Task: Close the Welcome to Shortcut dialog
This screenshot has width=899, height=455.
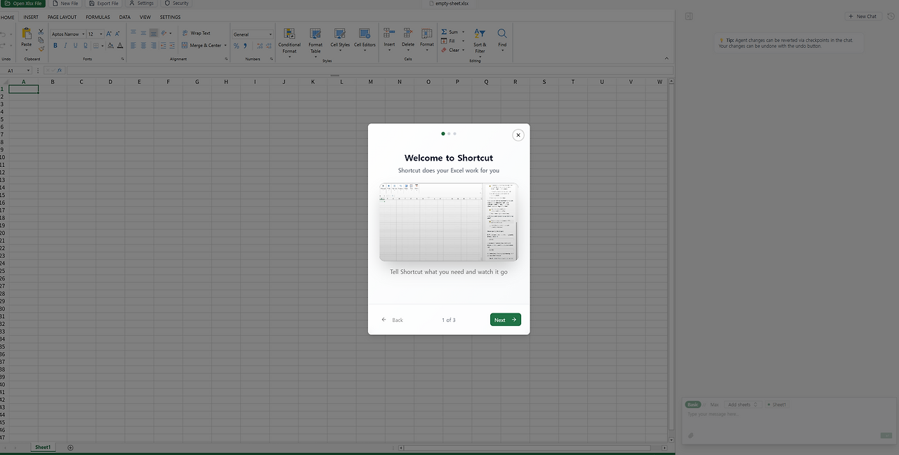Action: (518, 135)
